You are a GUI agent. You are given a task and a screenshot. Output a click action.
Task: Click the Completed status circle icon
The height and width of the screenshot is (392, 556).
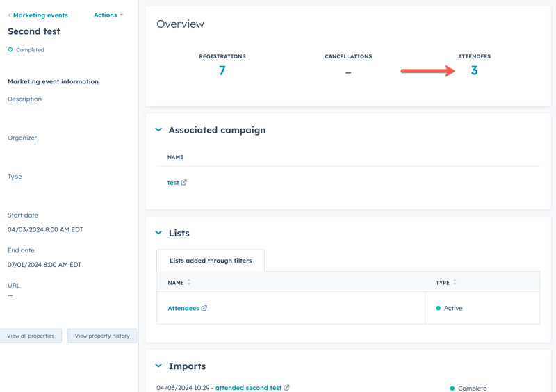[10, 50]
